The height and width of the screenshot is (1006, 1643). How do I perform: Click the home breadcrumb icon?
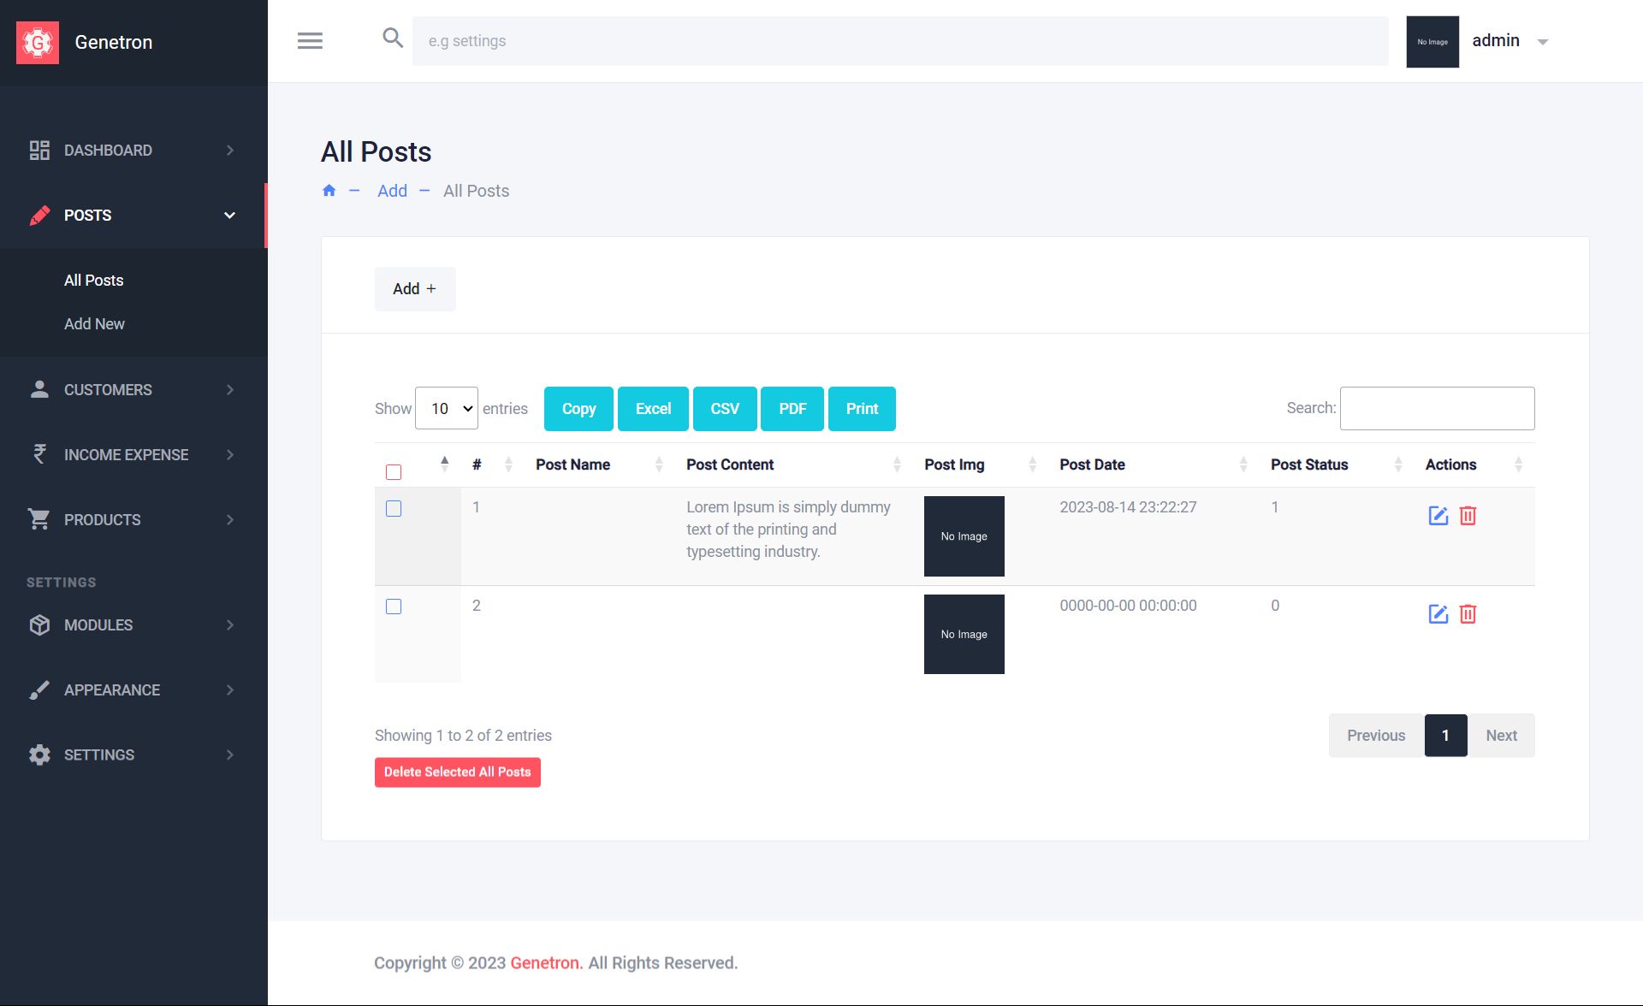pyautogui.click(x=329, y=191)
